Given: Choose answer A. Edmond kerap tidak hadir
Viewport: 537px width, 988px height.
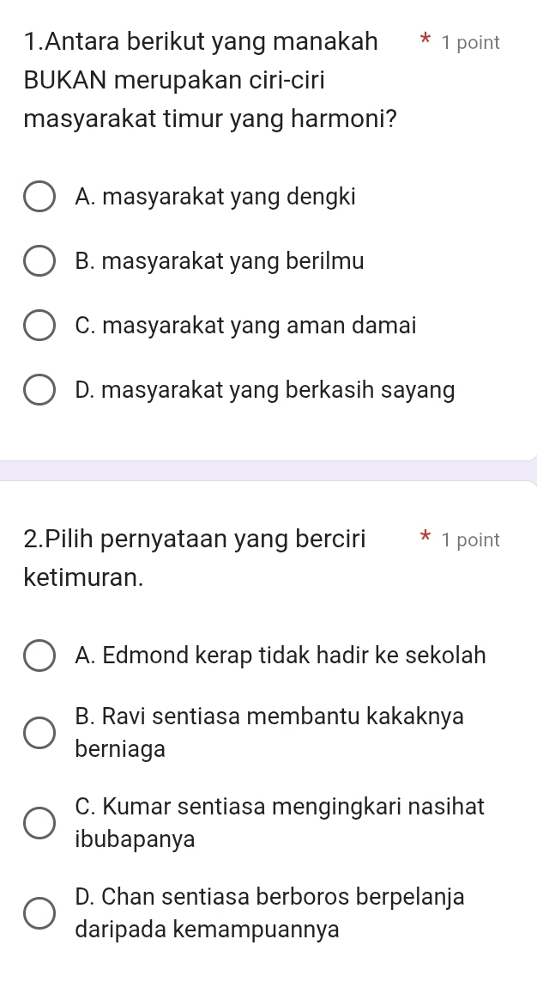Looking at the screenshot, I should click(39, 656).
